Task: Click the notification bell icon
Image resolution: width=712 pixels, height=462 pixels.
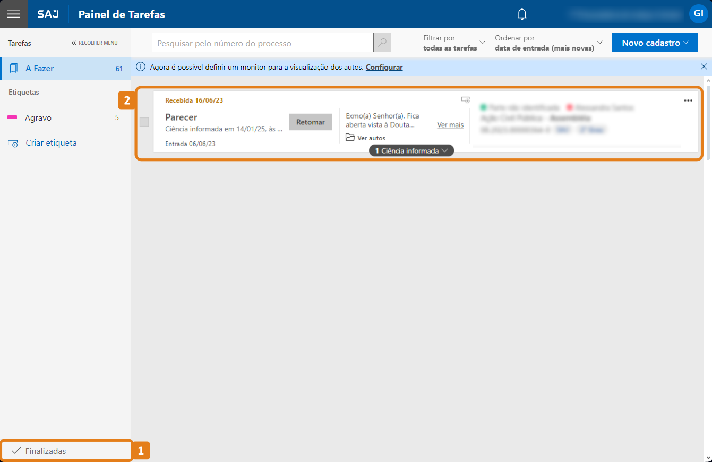Action: click(522, 14)
